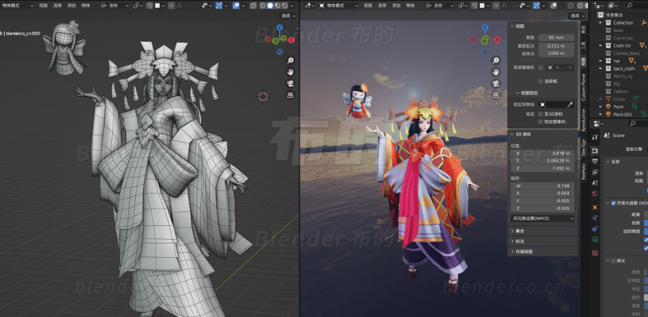Switch orthographic grid view icon in right viewport
The image size is (648, 317).
click(x=496, y=95)
